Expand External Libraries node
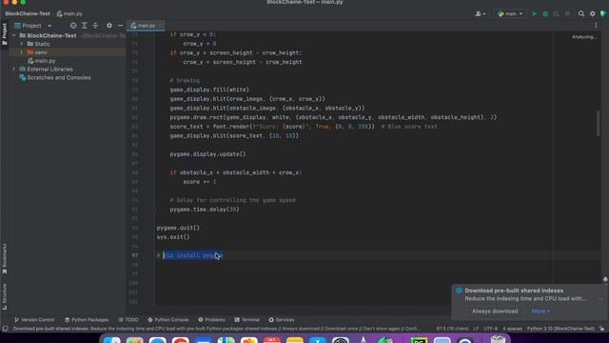This screenshot has height=343, width=609. click(14, 70)
